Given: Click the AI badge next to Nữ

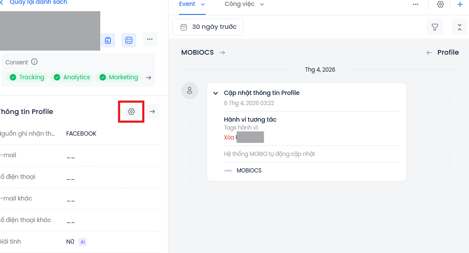Looking at the screenshot, I should tap(83, 242).
